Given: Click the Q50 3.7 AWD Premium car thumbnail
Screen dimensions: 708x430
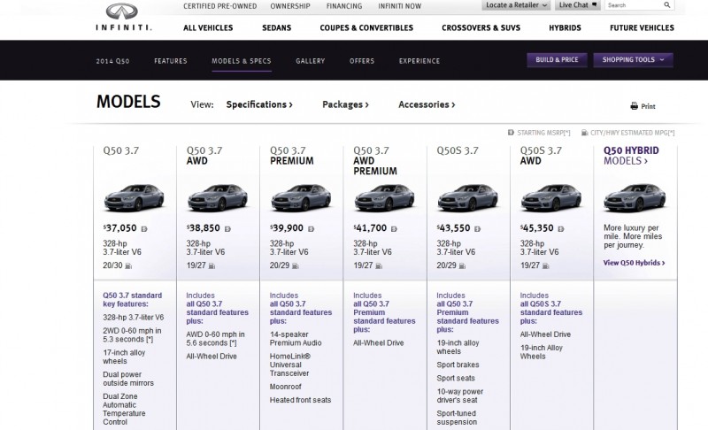Looking at the screenshot, I should [385, 197].
